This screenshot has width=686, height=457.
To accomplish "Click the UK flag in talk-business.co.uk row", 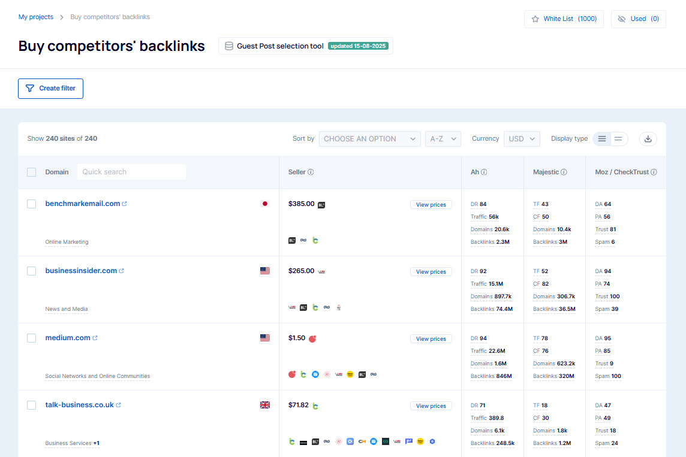I will (264, 405).
